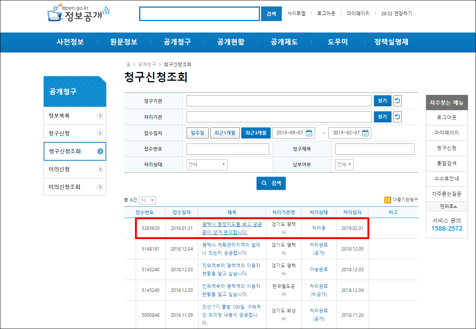Change results per page using the 10 dropdown
The image size is (476, 329).
coord(147,200)
